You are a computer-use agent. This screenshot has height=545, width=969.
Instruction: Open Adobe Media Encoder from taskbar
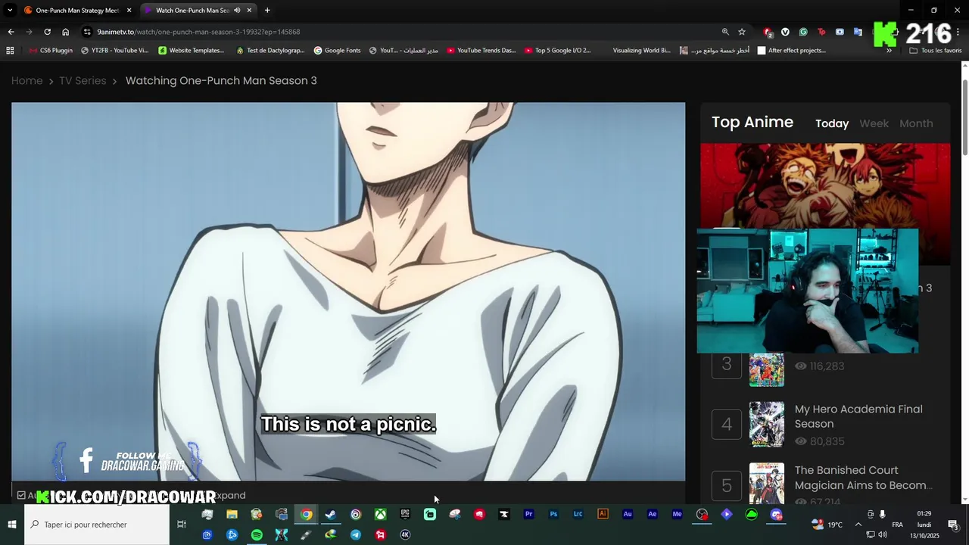(x=678, y=515)
